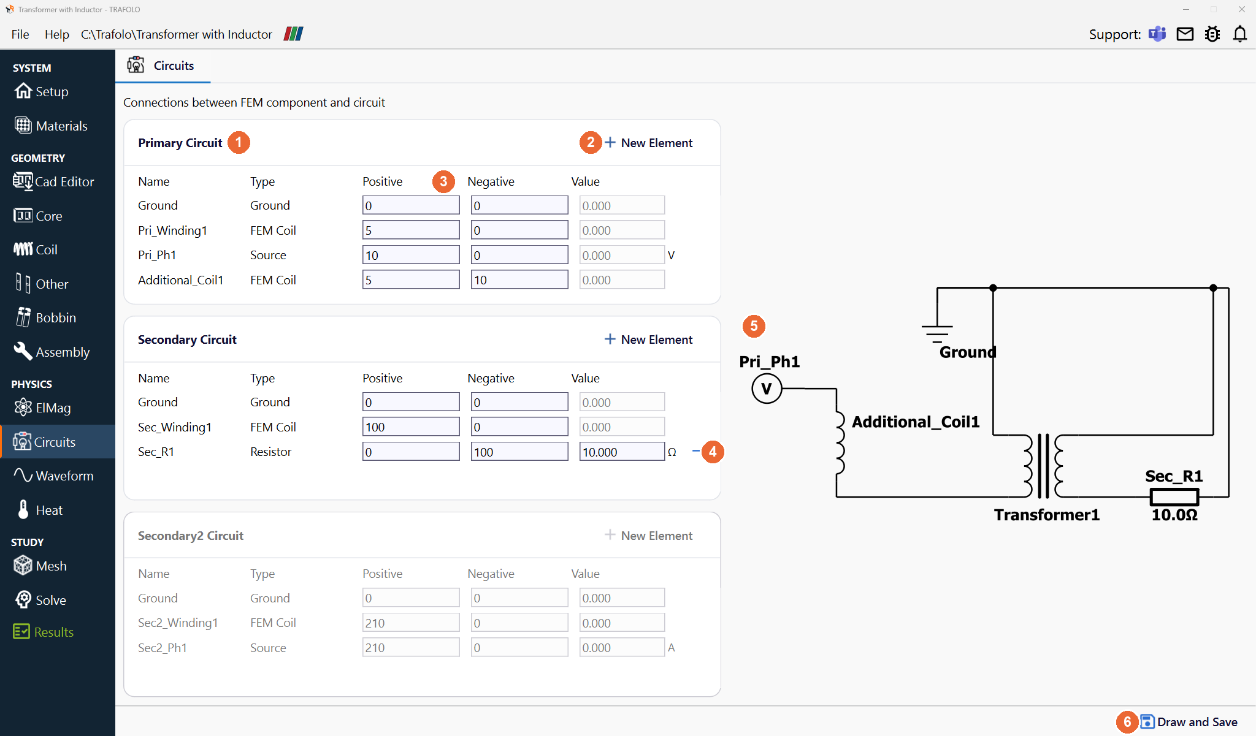Image resolution: width=1256 pixels, height=736 pixels.
Task: Add New Element to Secondary Circuit
Action: click(648, 340)
